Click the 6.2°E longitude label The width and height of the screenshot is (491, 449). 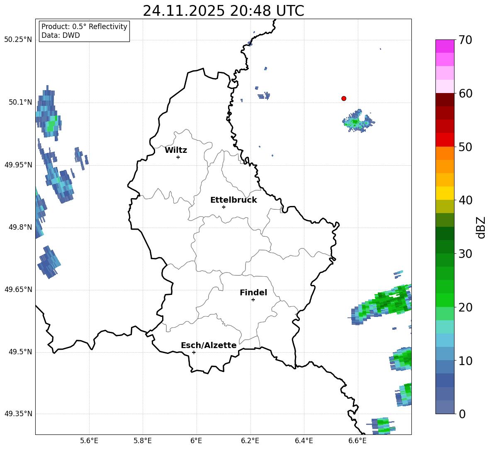point(250,441)
